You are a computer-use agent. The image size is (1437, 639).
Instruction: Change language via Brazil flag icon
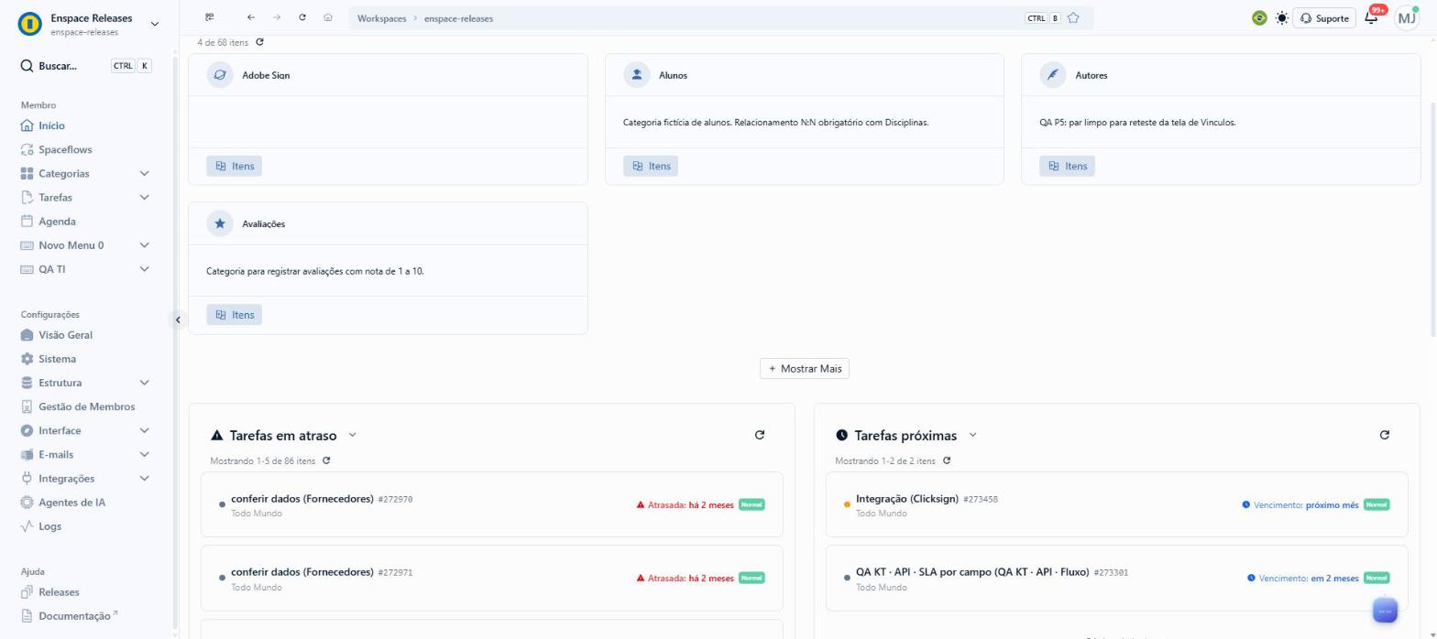(1259, 18)
